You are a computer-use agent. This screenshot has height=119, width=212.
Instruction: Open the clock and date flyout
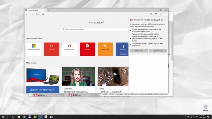coord(202,117)
